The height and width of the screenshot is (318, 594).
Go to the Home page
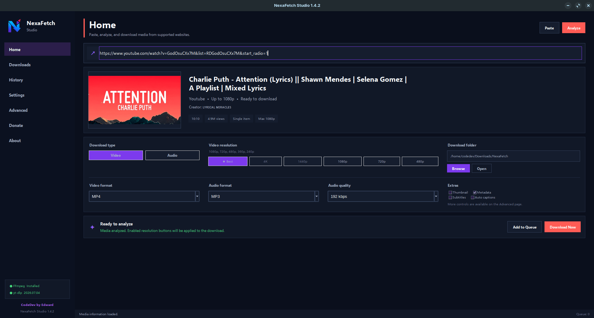[37, 49]
